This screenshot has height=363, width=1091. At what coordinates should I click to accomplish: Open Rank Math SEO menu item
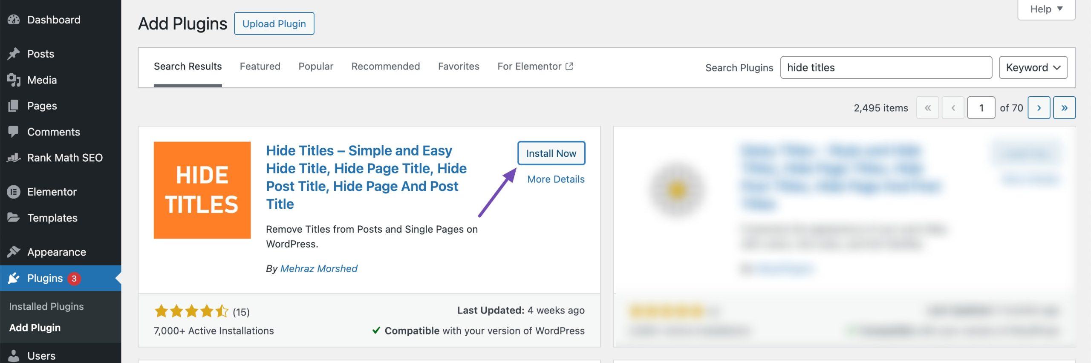coord(61,158)
